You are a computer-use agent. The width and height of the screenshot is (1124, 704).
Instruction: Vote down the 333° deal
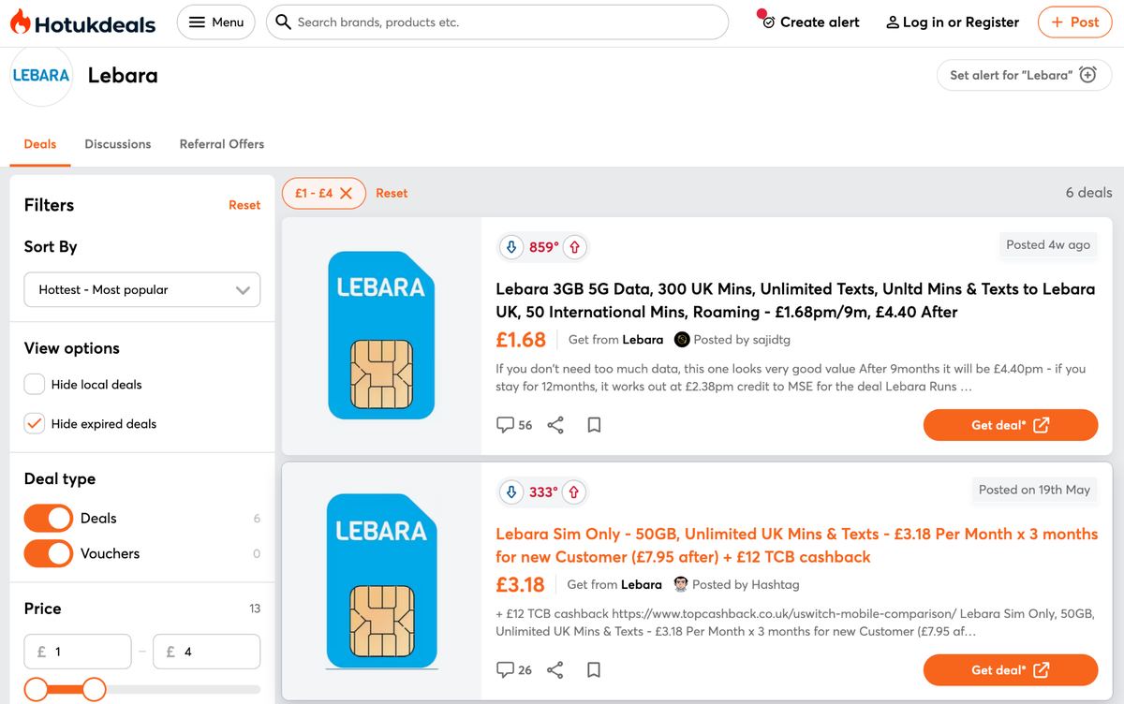[x=511, y=491]
